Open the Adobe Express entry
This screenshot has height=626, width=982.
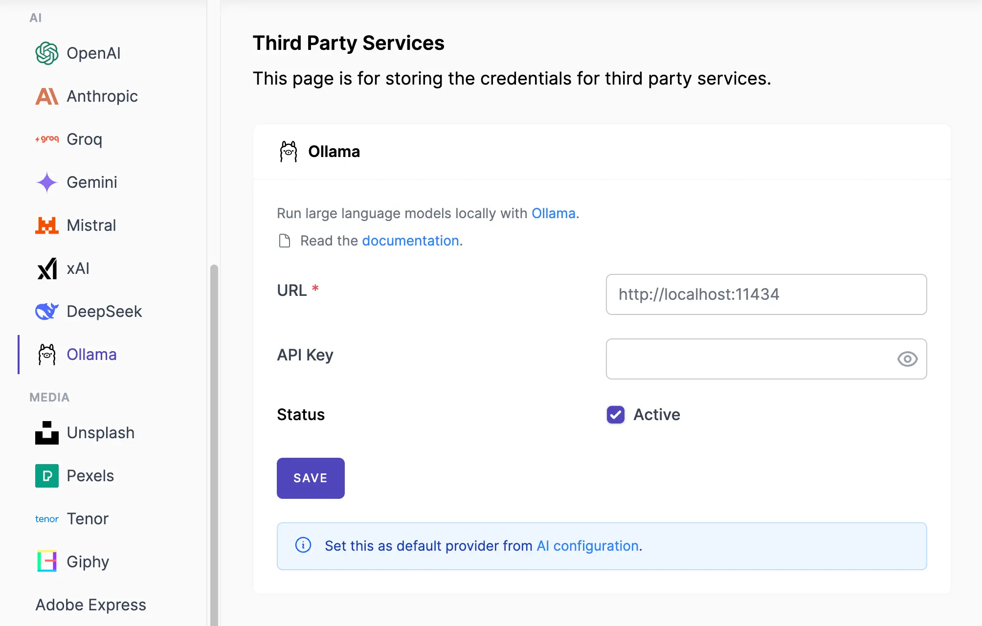90,605
